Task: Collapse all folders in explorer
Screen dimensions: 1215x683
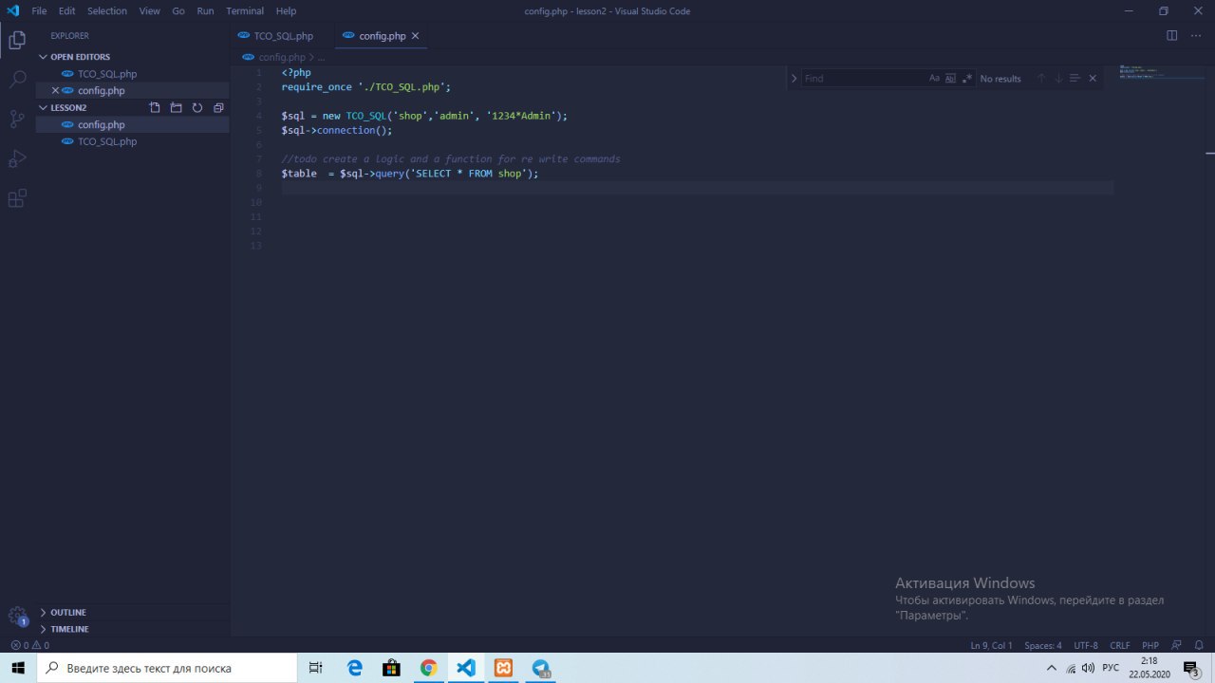Action: (x=218, y=108)
